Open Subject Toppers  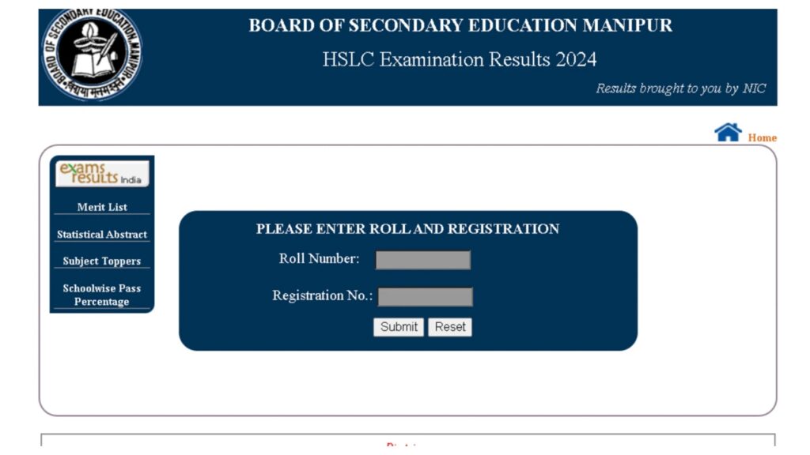click(x=101, y=261)
